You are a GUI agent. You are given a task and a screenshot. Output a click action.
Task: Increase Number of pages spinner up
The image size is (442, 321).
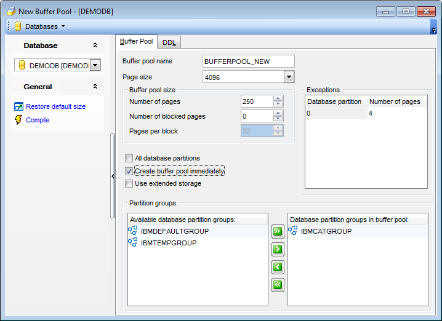pyautogui.click(x=278, y=98)
